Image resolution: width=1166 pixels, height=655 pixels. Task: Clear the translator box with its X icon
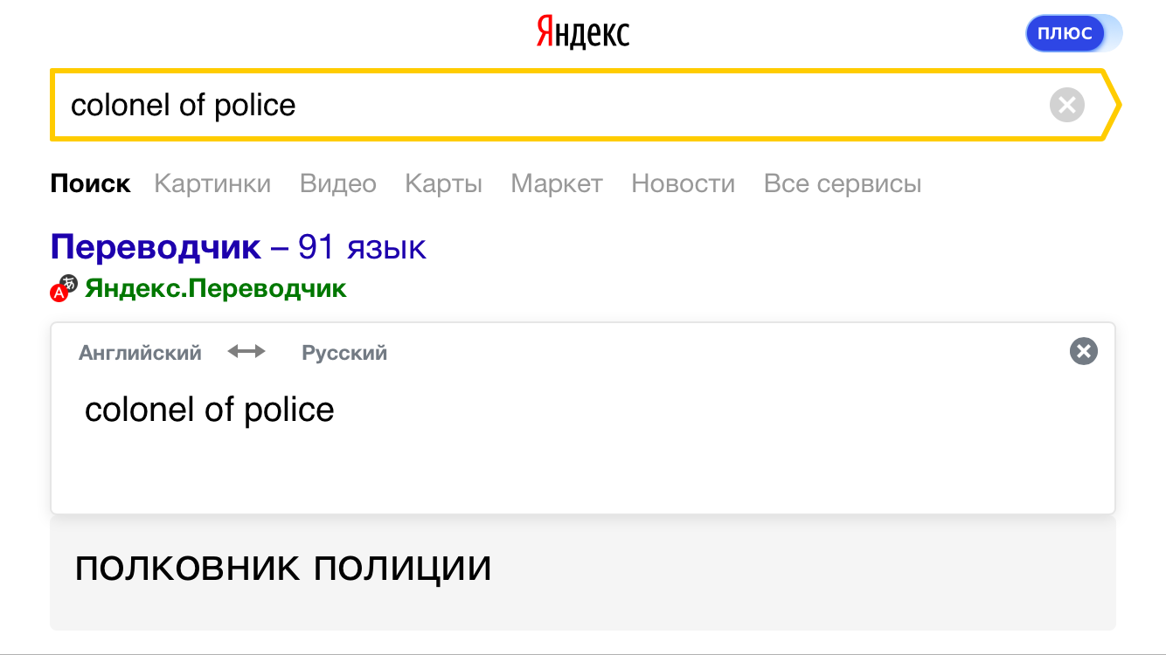(x=1083, y=352)
